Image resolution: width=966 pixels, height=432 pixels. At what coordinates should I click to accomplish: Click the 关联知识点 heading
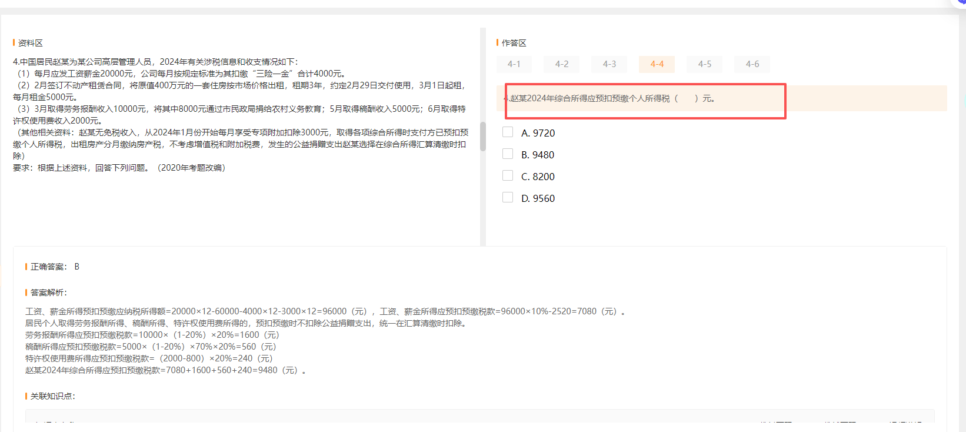point(52,396)
